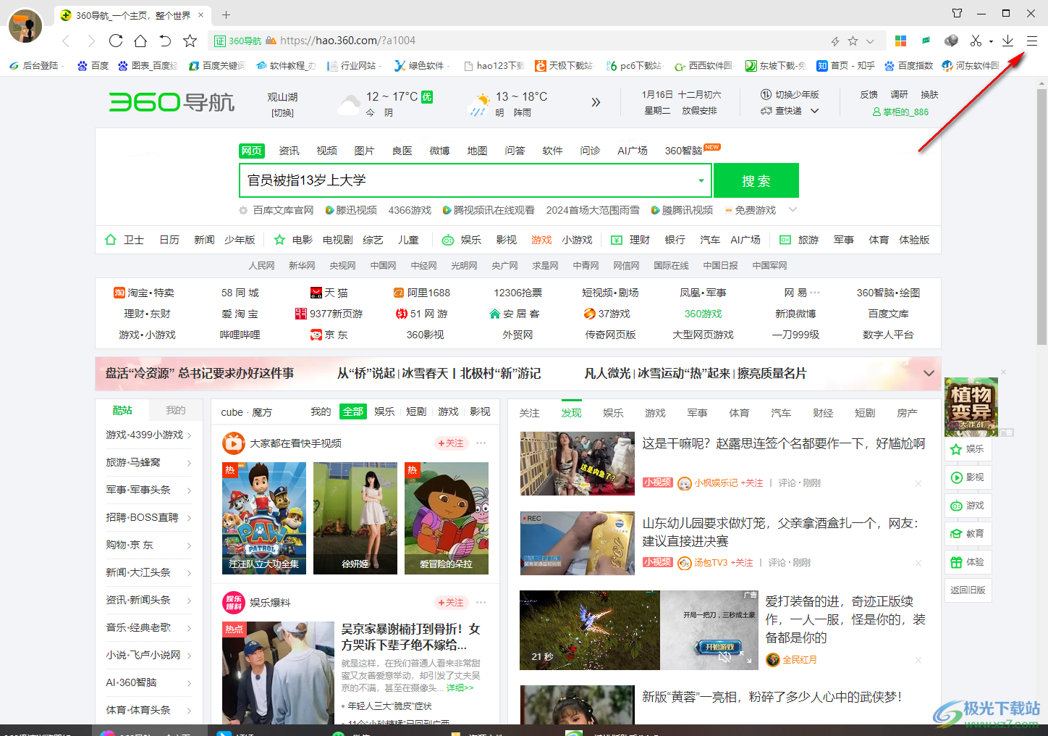
Task: Click the 淘宝·特卖 link
Action: 143,293
